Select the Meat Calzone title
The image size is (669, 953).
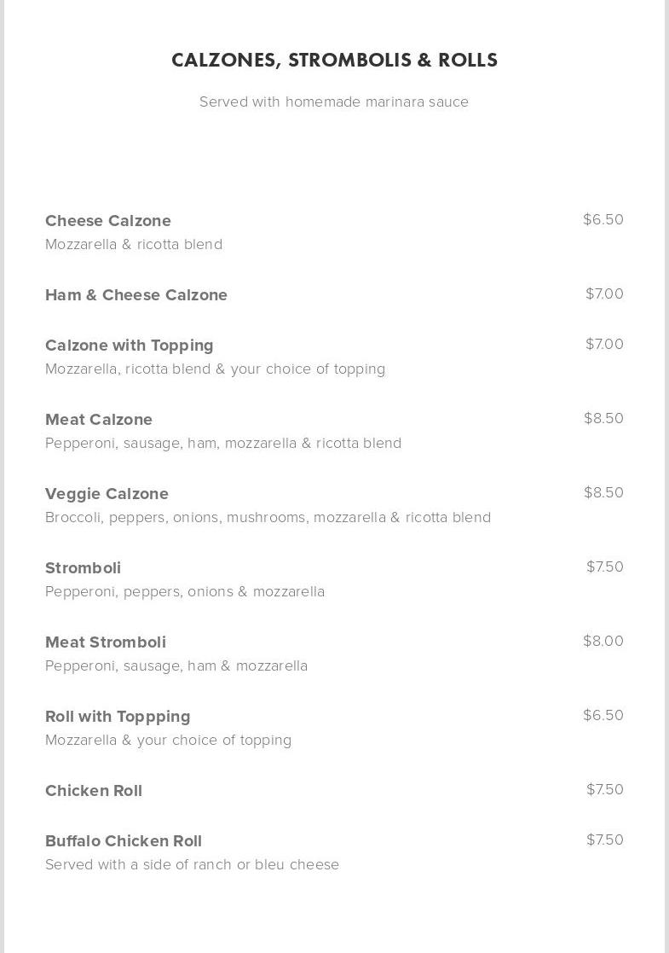[x=99, y=419]
